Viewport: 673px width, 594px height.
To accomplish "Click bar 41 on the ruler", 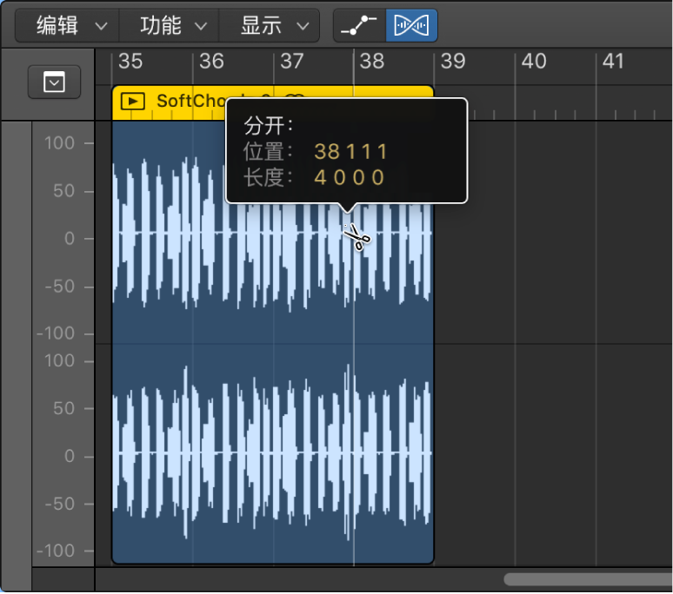I will coord(613,61).
